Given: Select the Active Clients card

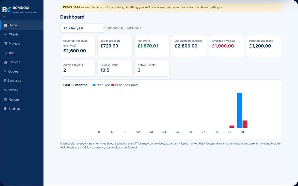Looking at the screenshot, I should 152,68.
